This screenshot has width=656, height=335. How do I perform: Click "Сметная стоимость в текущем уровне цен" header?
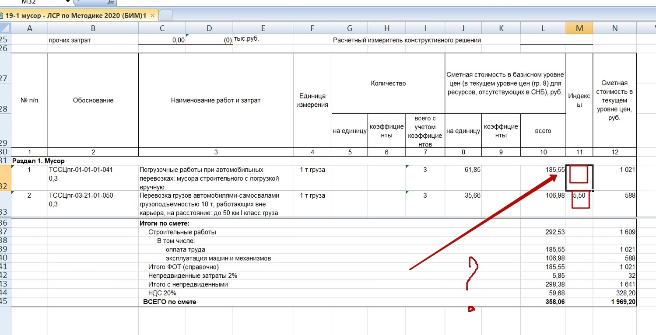click(615, 101)
